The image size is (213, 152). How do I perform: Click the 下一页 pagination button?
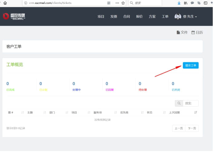click(x=192, y=128)
